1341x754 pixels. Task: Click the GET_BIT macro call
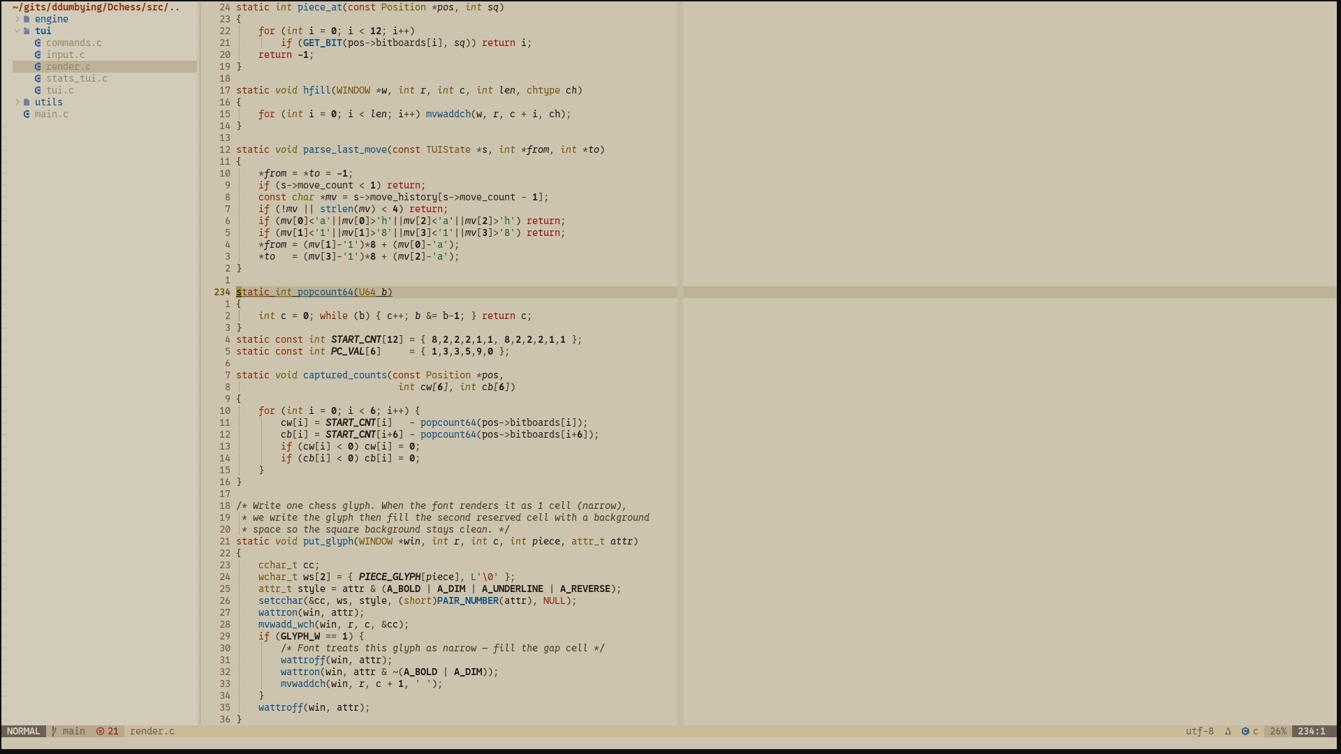tap(323, 43)
